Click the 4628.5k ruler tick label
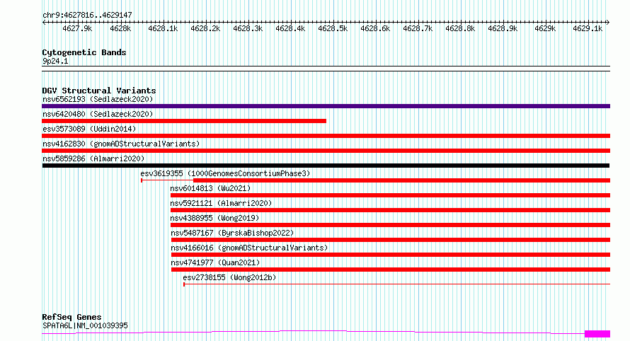Viewport: 630px width, 341px height. click(333, 29)
